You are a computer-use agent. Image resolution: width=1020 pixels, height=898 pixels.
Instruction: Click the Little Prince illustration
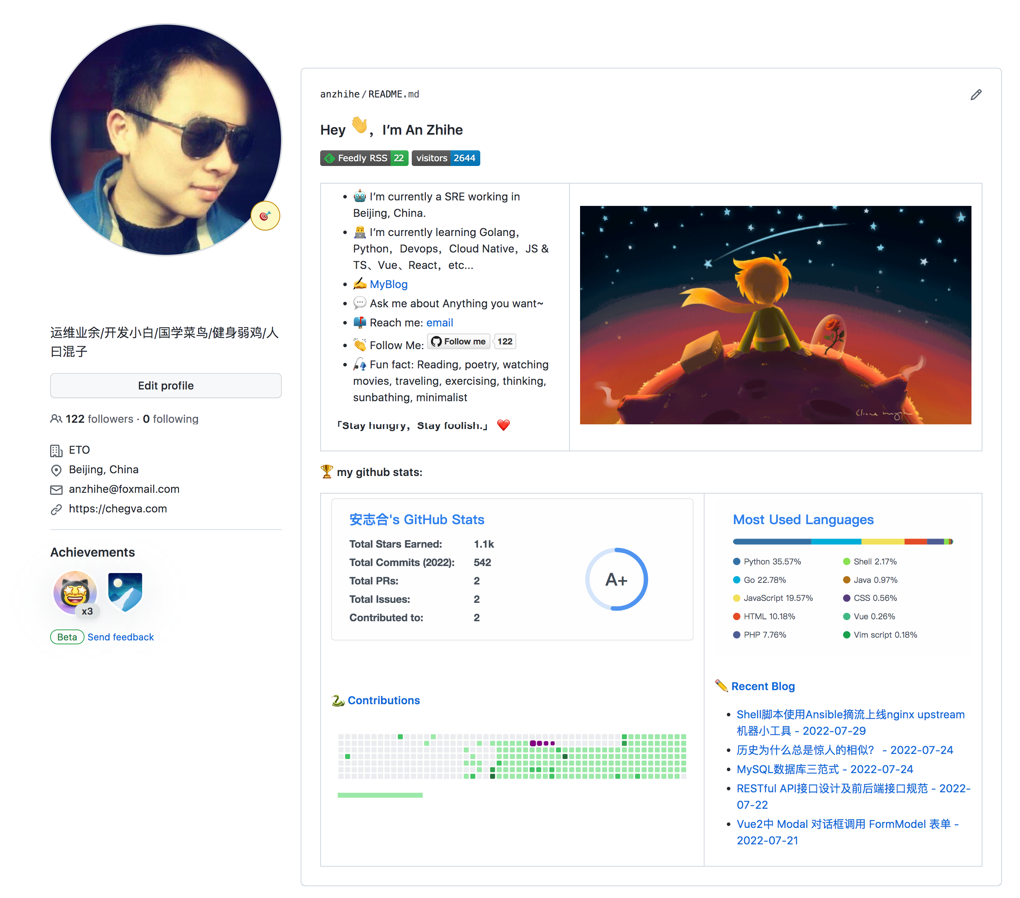(x=775, y=315)
